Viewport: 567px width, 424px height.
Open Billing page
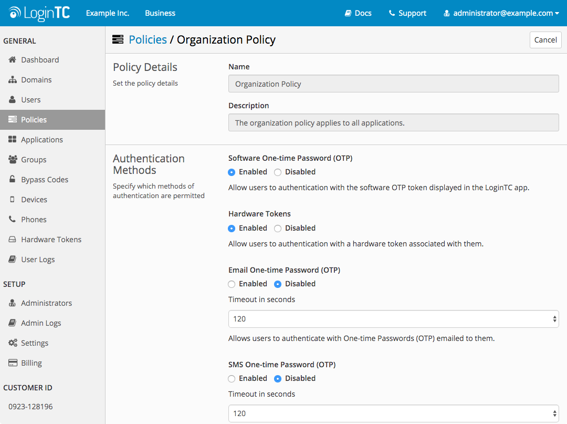(x=52, y=363)
